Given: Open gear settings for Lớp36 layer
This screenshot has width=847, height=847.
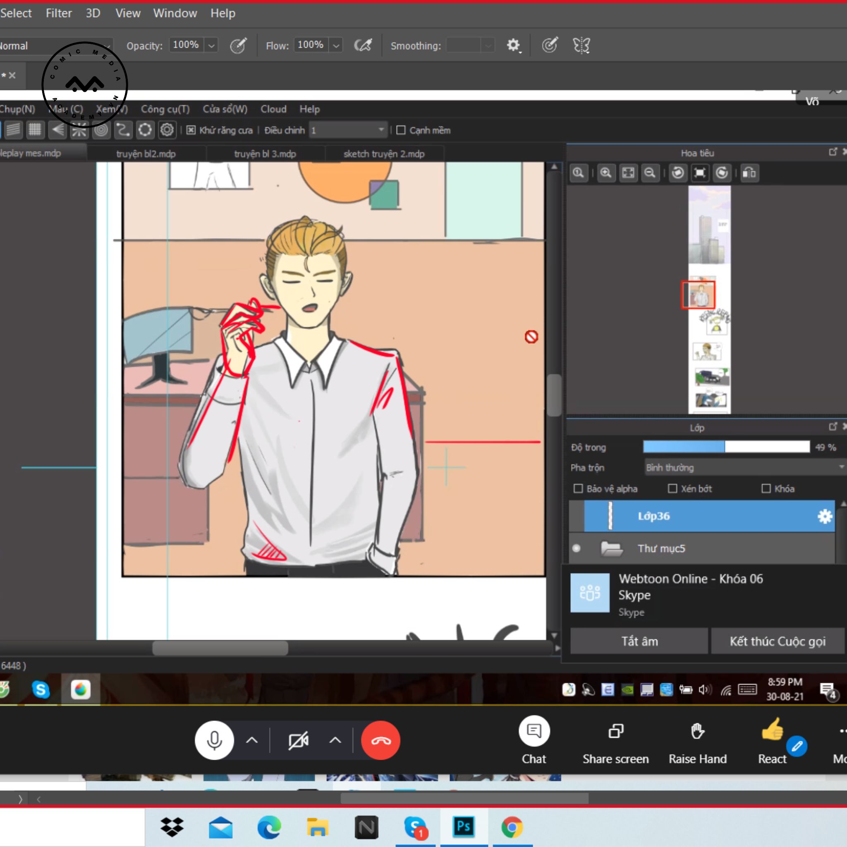Looking at the screenshot, I should [x=825, y=516].
